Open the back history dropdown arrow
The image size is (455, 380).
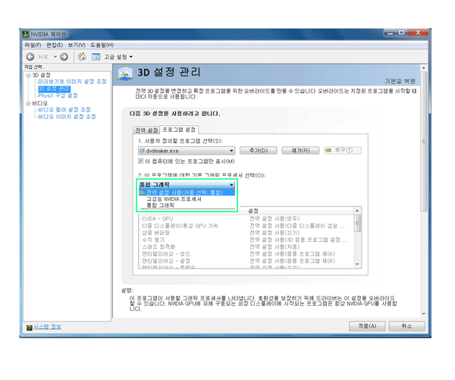click(55, 57)
